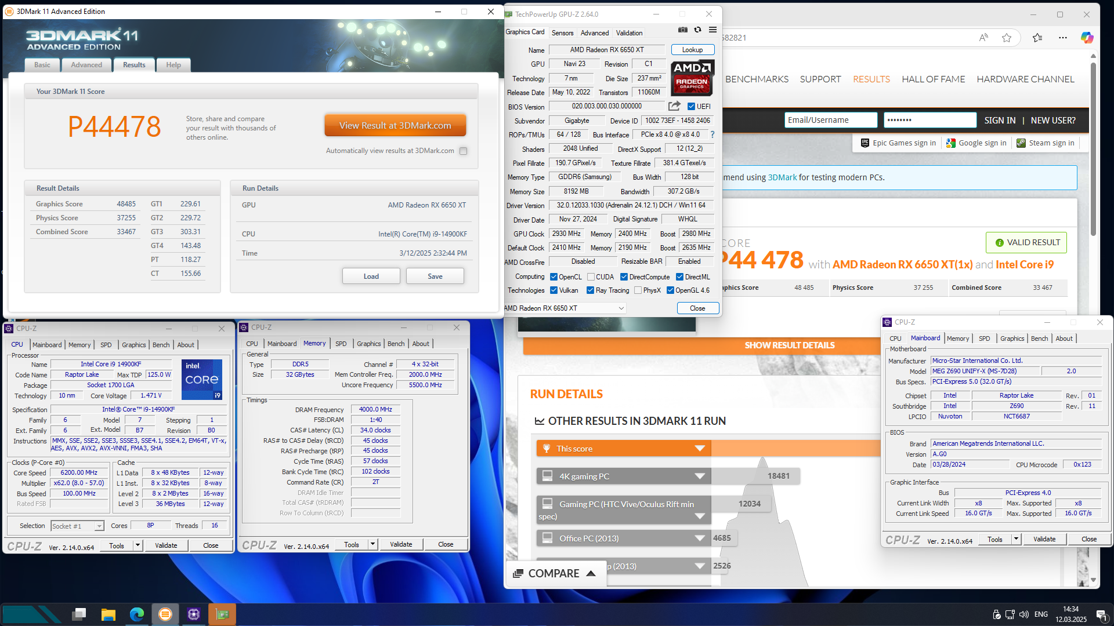Open the GPU-Z hamburger menu icon
Screen dimensions: 1114x626
pyautogui.click(x=712, y=30)
